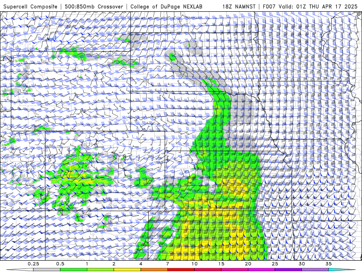Select the gray 0.25–0.5 legend swatch
Screen dimensions: 362x272
47,270
